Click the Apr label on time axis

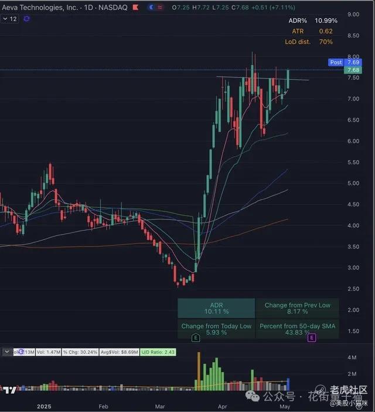pyautogui.click(x=223, y=407)
